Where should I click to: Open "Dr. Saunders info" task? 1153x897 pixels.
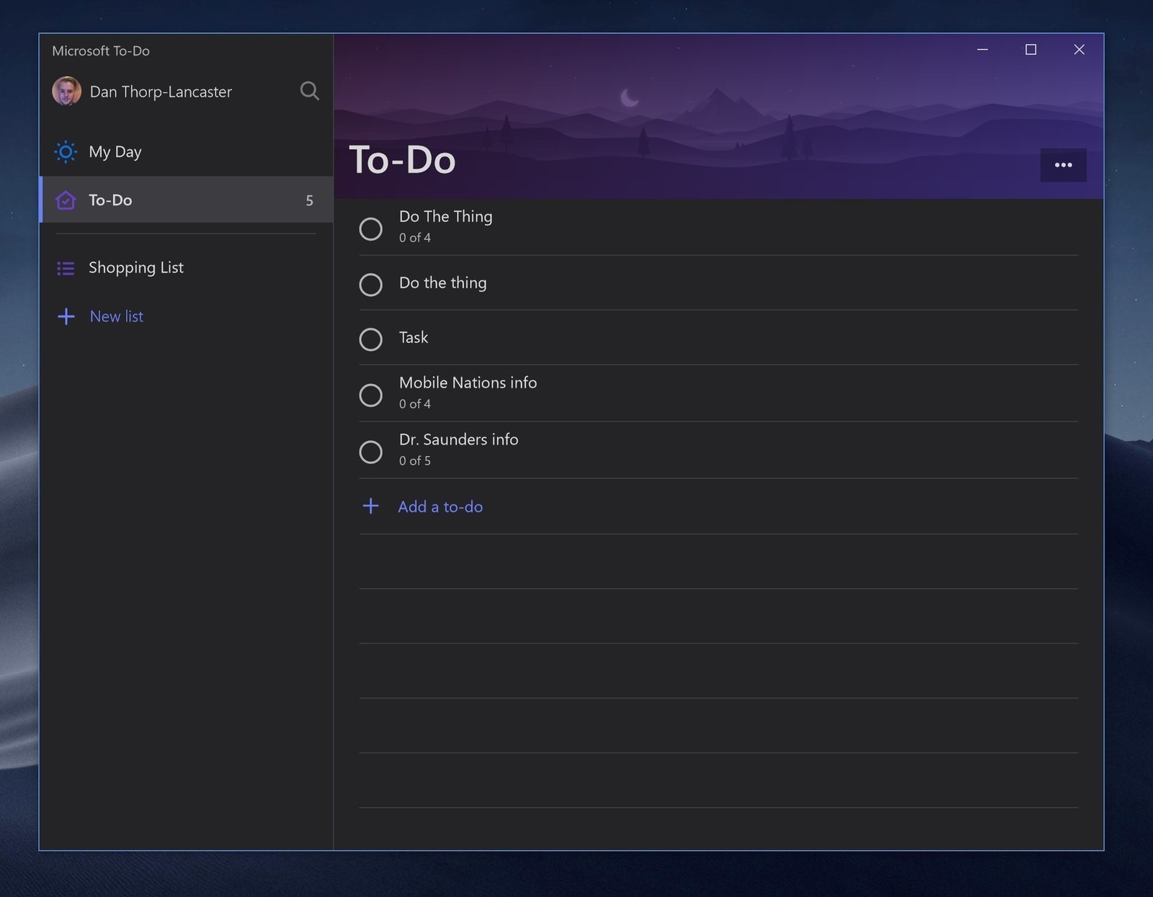(x=718, y=450)
